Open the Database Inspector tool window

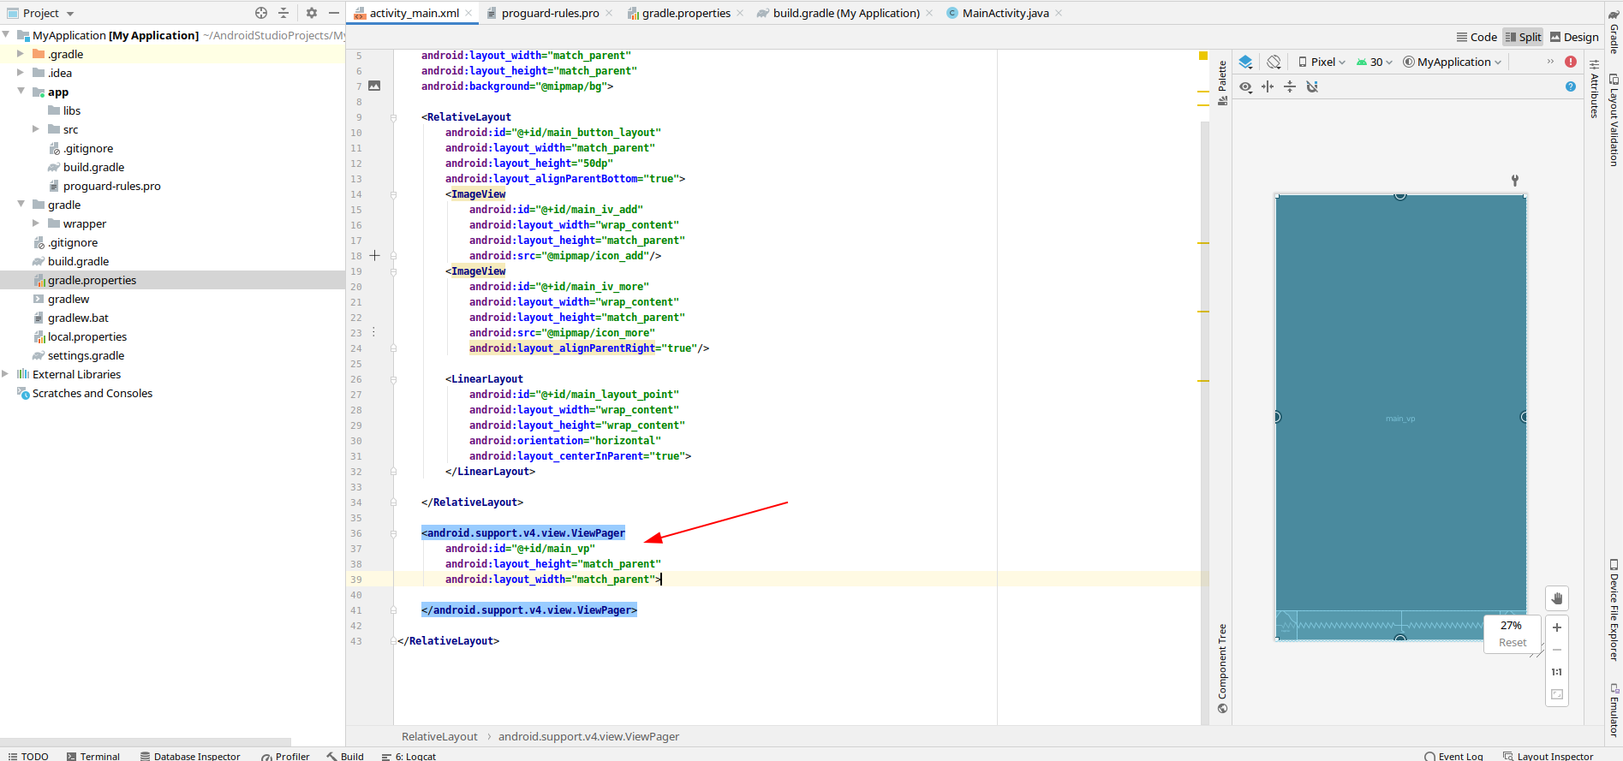(190, 756)
